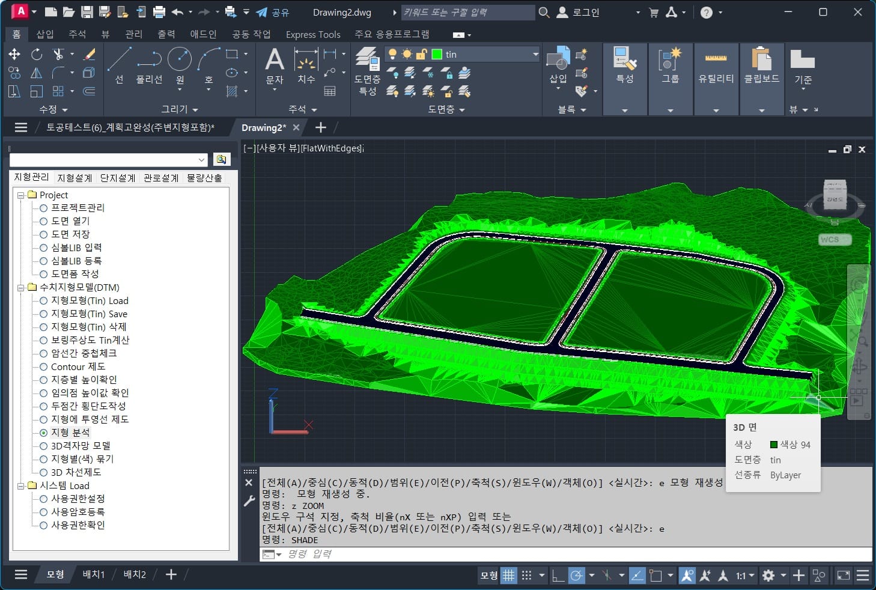
Task: Select the 지형모형(Tin) Load radio item
Action: pyautogui.click(x=84, y=300)
